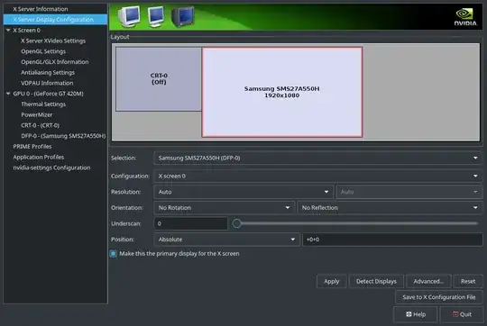Open the Selection dropdown
The height and width of the screenshot is (326, 487).
click(x=317, y=158)
